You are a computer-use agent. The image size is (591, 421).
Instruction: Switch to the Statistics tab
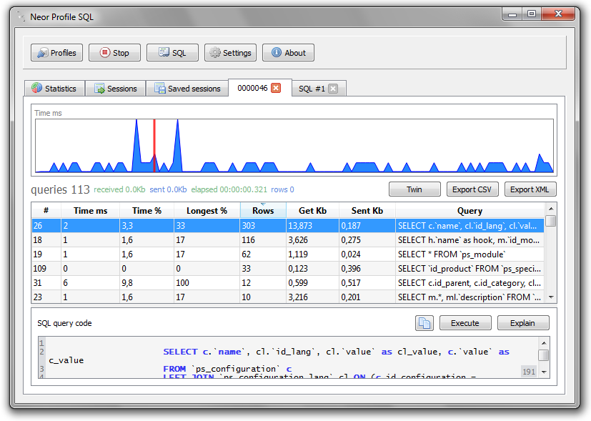tap(54, 89)
